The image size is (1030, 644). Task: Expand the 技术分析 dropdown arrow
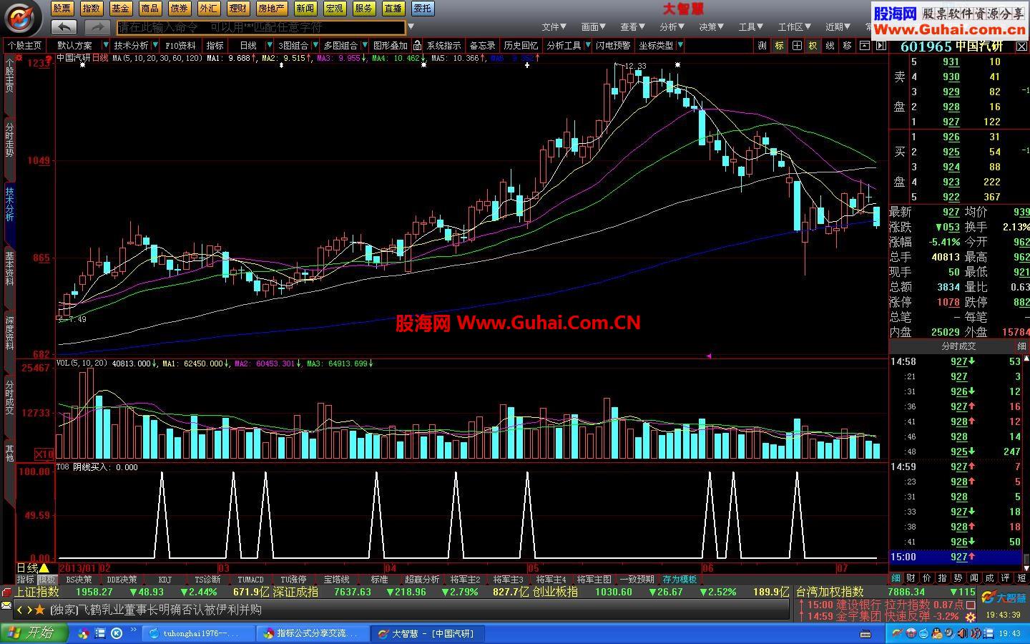(x=154, y=45)
